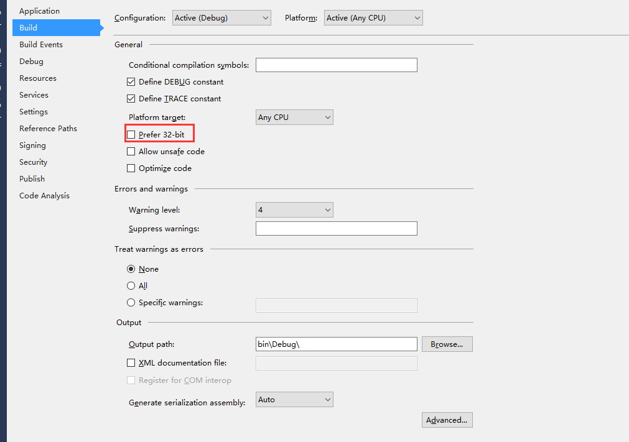
Task: Choose the Specific warnings radio button
Action: point(131,303)
